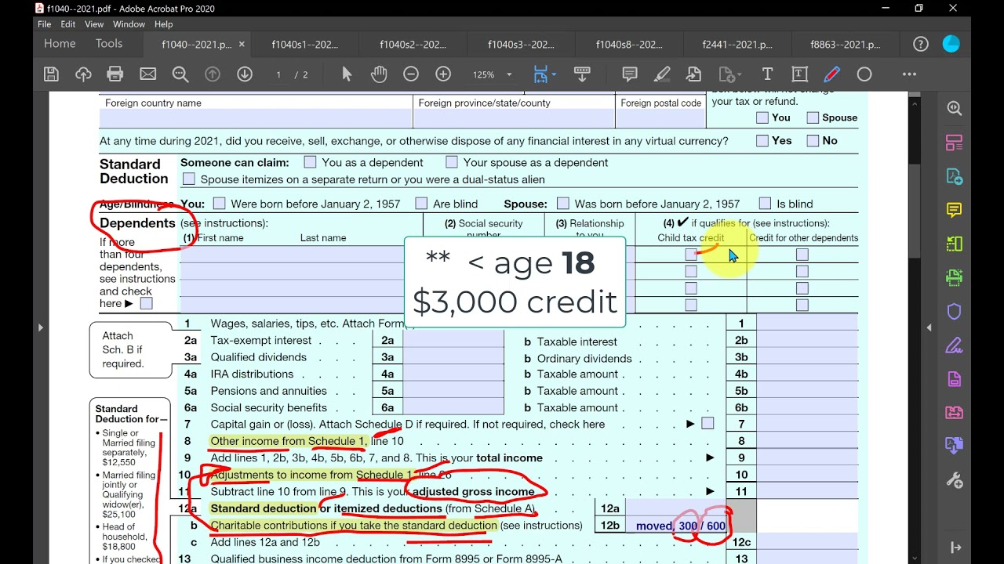Viewport: 1004px width, 564px height.
Task: Switch to the f8863--2021 document tab
Action: click(x=846, y=45)
